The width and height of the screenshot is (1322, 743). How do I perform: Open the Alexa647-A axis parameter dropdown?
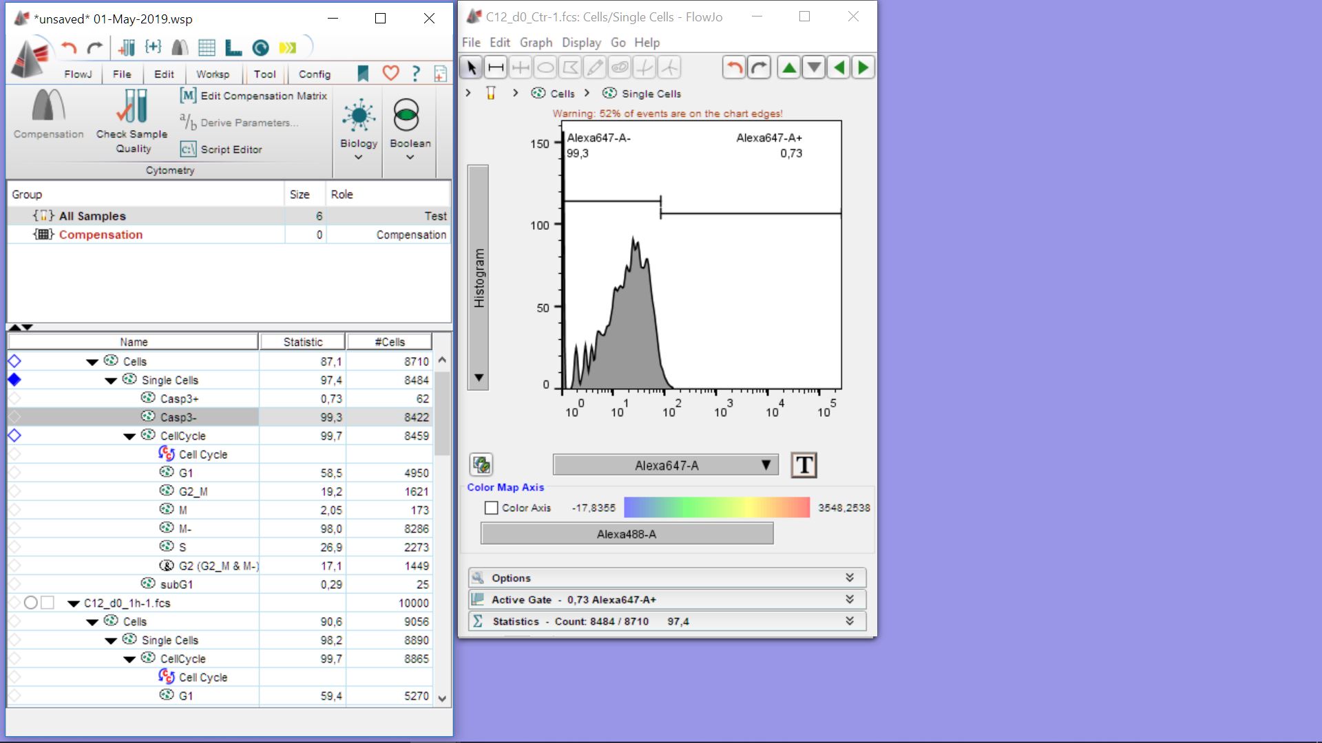click(x=665, y=466)
